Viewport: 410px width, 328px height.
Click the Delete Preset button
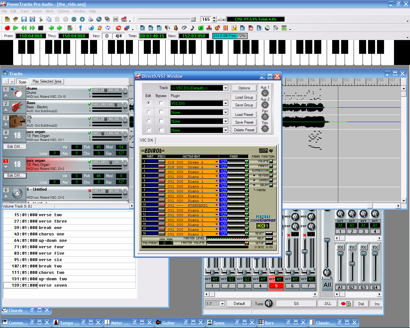[244, 130]
